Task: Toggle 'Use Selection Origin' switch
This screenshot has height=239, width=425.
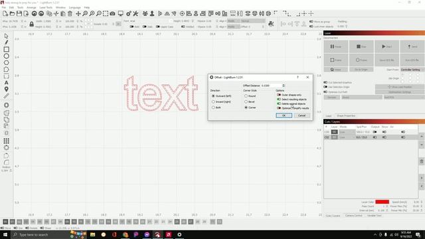Action: (x=325, y=87)
